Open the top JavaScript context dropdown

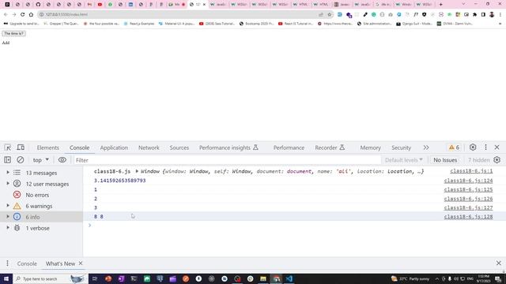40,160
